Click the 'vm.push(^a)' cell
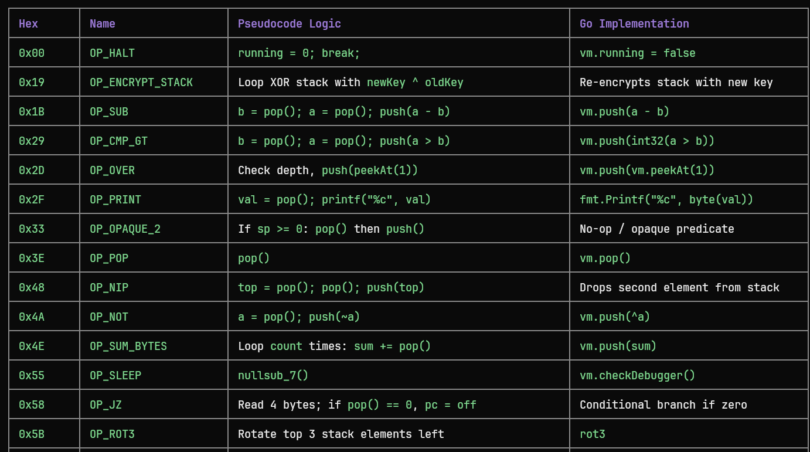 pos(689,317)
